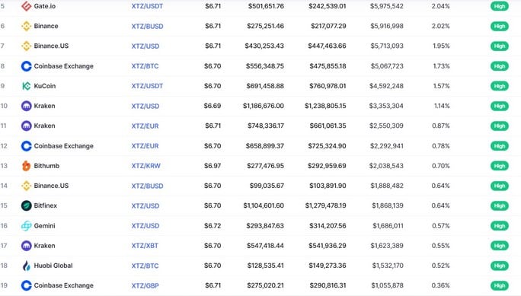Click the High badge in the KuCoin row
The image size is (521, 296).
click(500, 86)
